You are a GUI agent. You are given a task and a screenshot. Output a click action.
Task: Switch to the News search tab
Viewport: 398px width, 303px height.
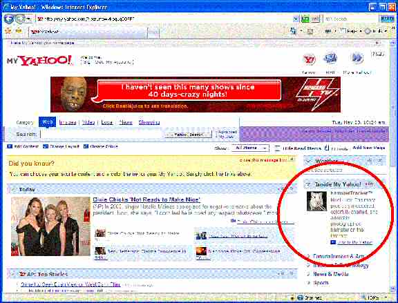126,122
